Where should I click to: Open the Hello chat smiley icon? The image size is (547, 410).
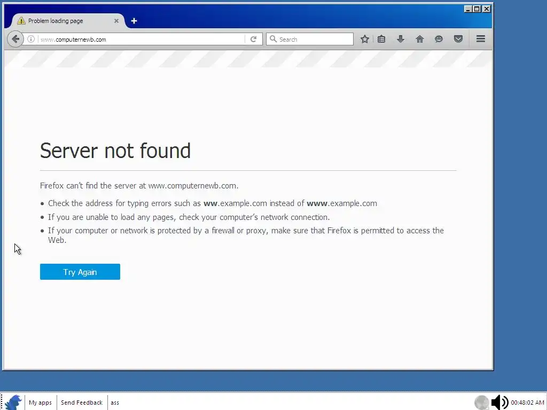(x=439, y=39)
